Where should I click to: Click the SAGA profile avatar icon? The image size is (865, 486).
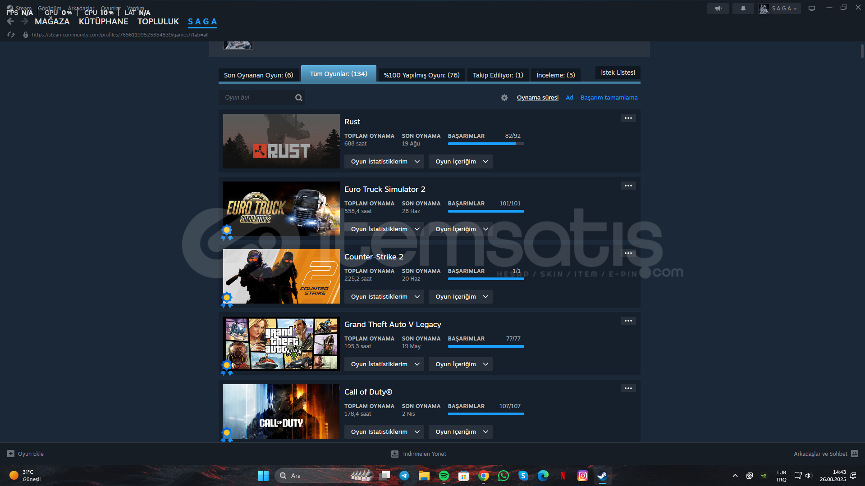click(x=764, y=9)
